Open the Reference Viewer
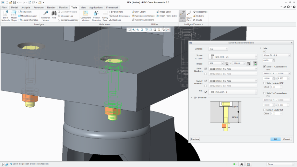Image resolution: width=297 pixels, height=167 pixels. (x=46, y=16)
